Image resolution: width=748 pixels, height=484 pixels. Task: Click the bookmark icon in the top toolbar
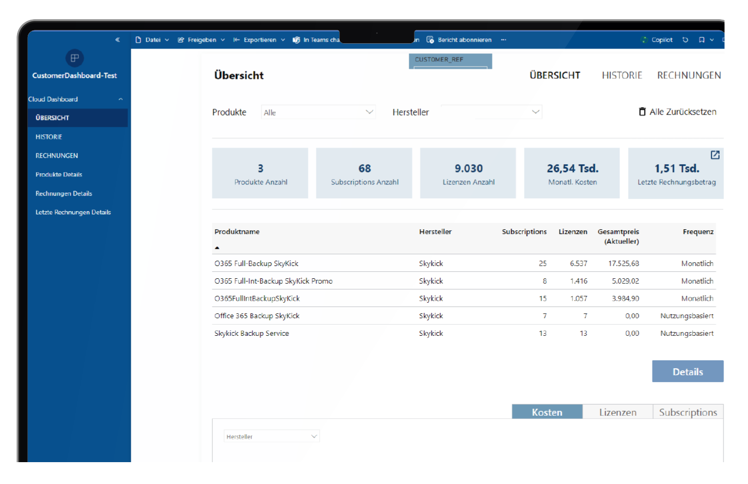coord(701,40)
